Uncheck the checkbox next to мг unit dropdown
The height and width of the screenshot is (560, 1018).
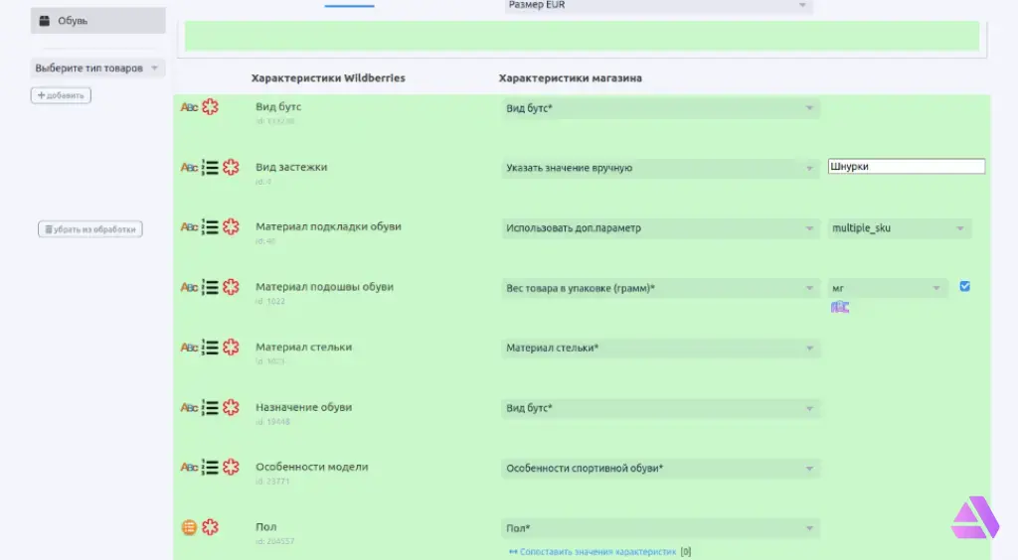click(964, 287)
